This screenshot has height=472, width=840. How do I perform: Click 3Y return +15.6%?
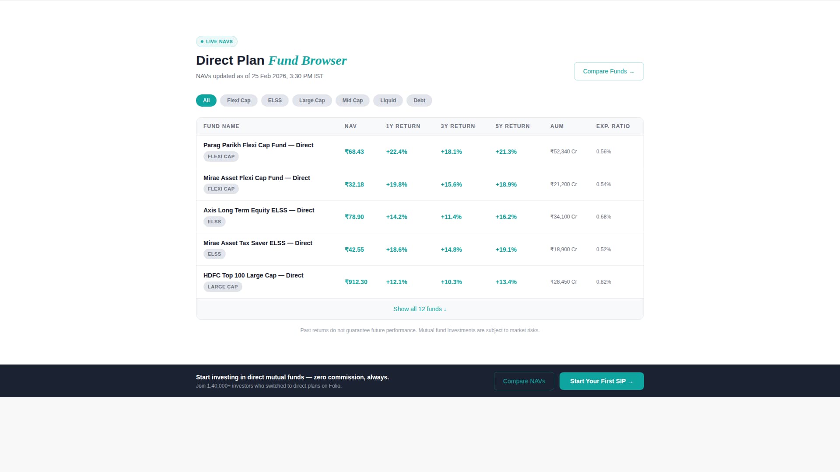[451, 184]
